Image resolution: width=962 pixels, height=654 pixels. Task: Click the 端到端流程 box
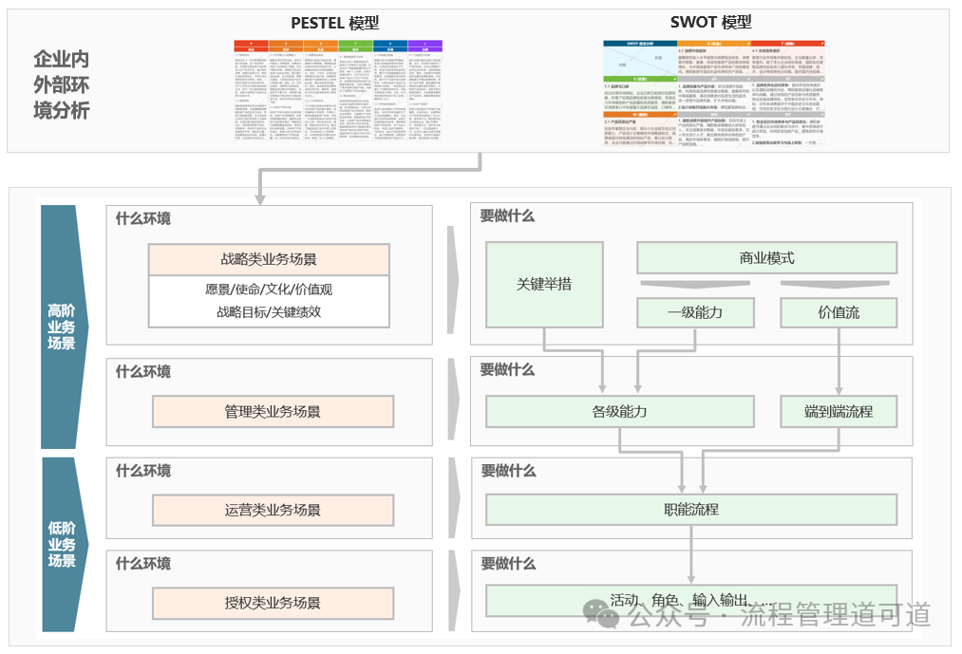tap(838, 412)
